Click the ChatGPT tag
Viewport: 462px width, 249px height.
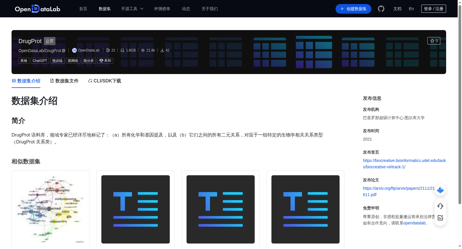(40, 61)
